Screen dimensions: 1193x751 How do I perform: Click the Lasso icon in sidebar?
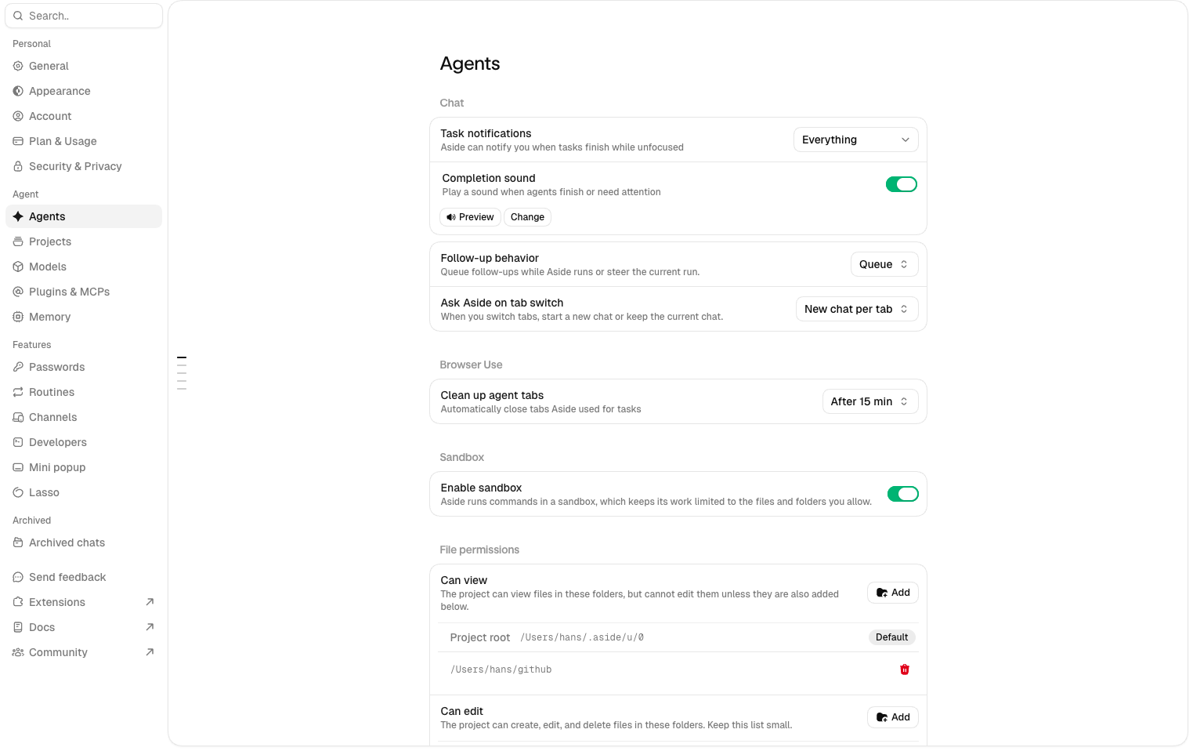(x=18, y=492)
